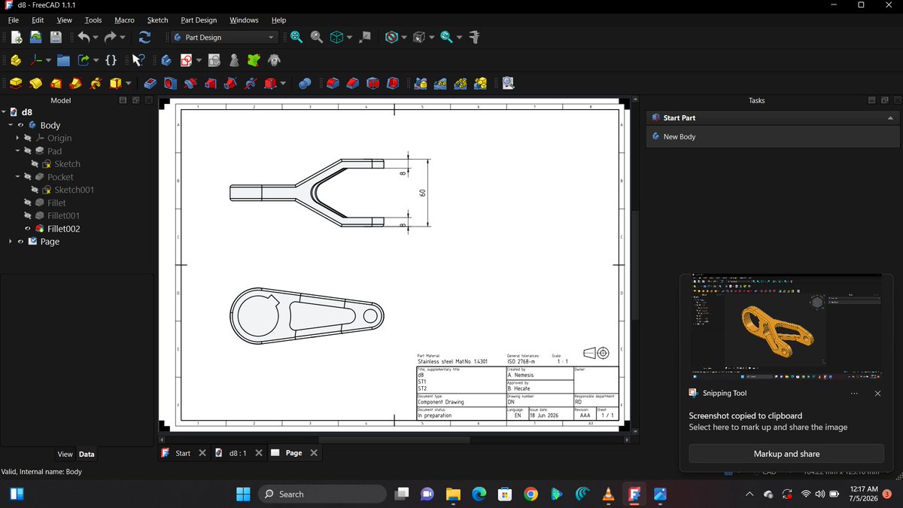This screenshot has width=903, height=508.
Task: Click the Fit all zoom icon
Action: tap(296, 37)
